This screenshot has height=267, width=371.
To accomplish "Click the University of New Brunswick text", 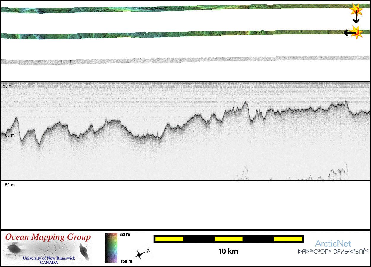I will point(49,258).
